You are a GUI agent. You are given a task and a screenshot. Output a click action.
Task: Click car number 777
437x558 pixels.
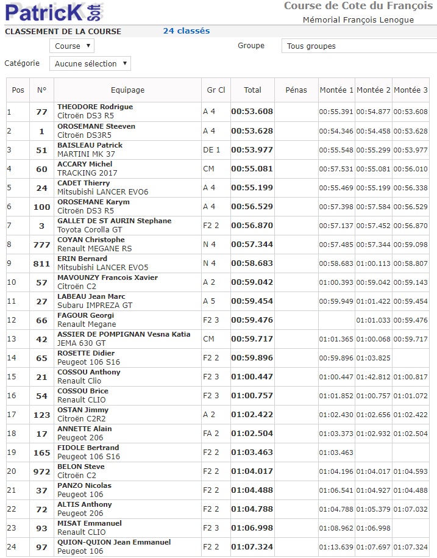[41, 245]
